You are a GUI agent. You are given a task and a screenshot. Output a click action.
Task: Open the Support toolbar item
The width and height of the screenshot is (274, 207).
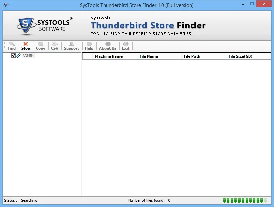point(71,46)
